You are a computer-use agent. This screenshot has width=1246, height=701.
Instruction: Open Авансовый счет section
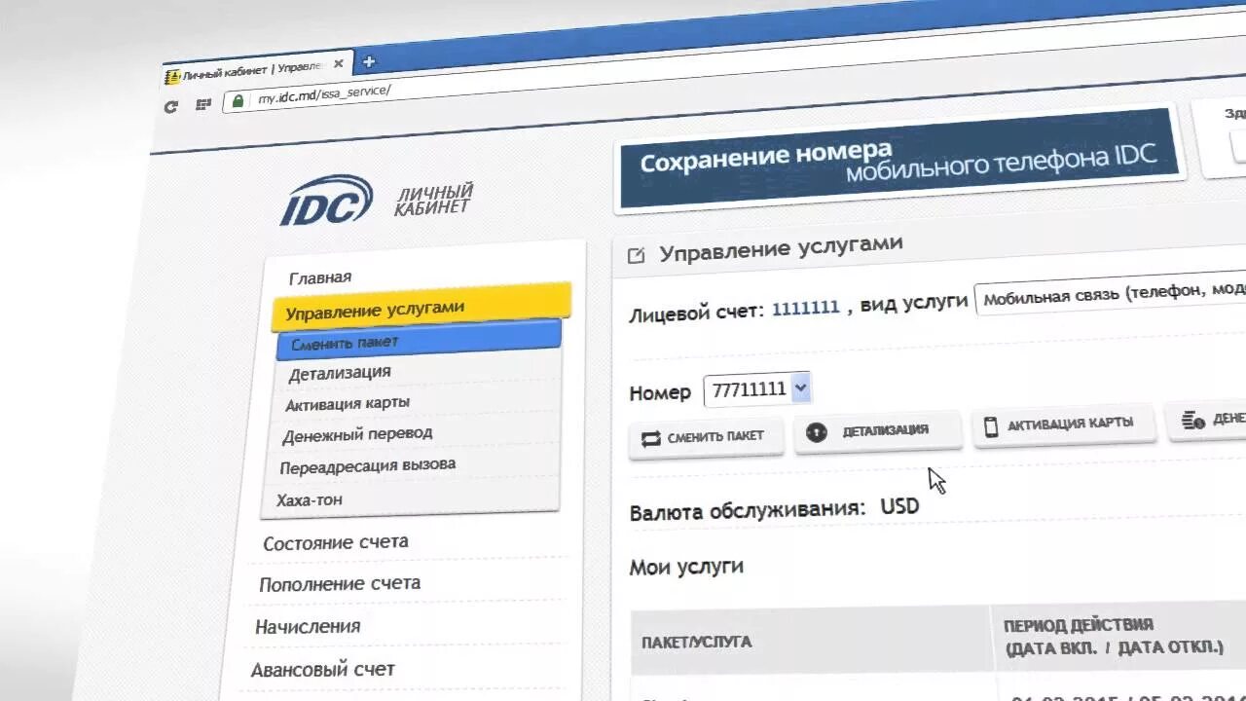click(x=323, y=670)
